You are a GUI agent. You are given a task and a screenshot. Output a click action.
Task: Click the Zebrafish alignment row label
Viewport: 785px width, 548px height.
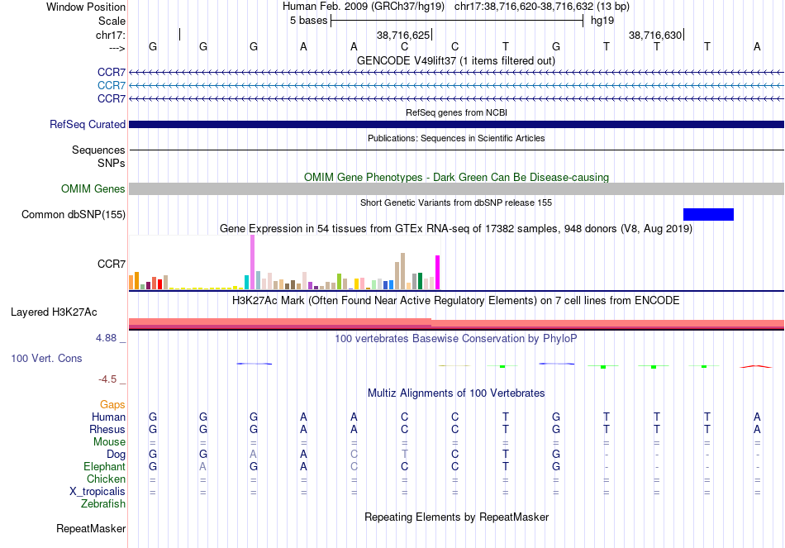tap(103, 503)
